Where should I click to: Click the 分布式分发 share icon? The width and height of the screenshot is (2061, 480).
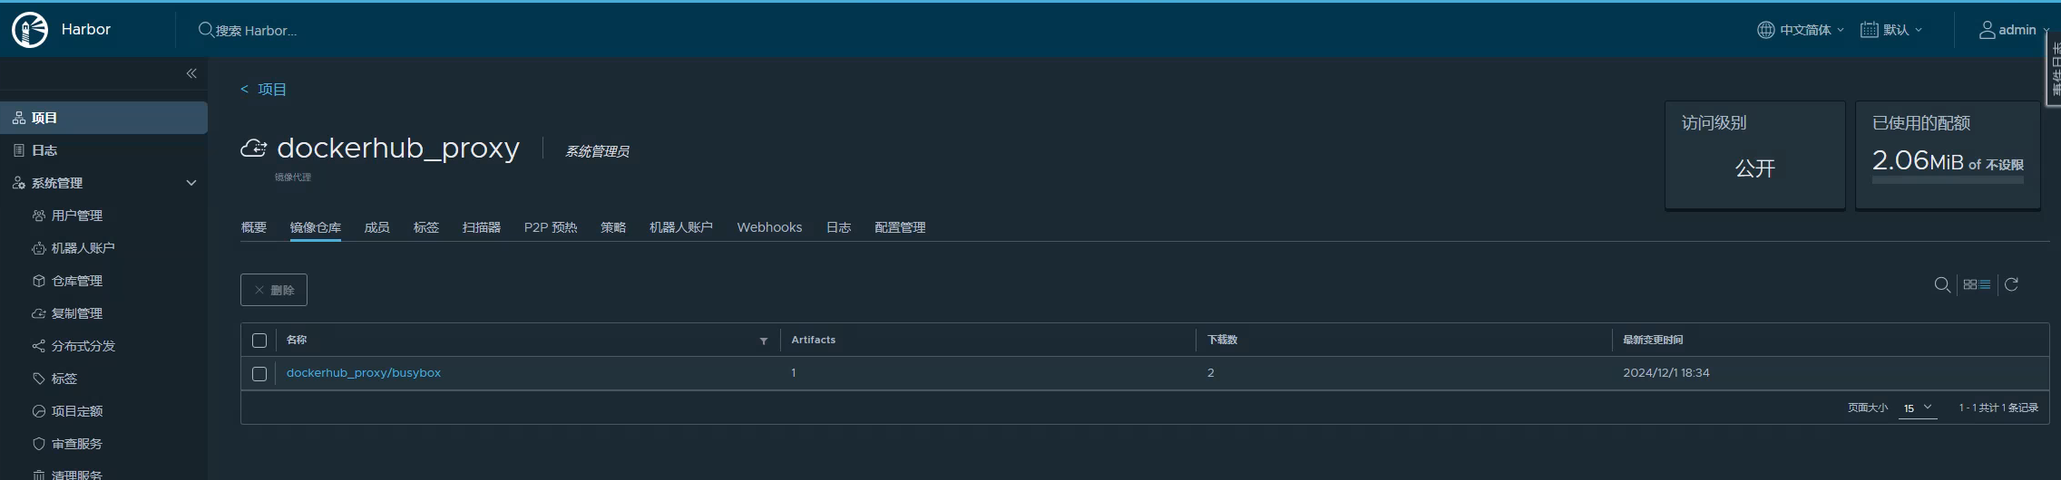(x=39, y=346)
